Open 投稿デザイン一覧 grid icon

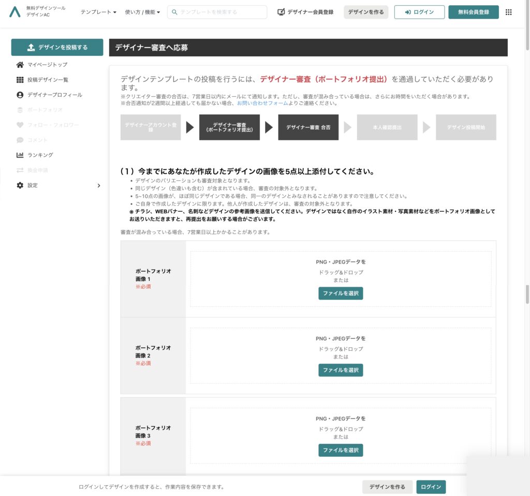tap(20, 80)
